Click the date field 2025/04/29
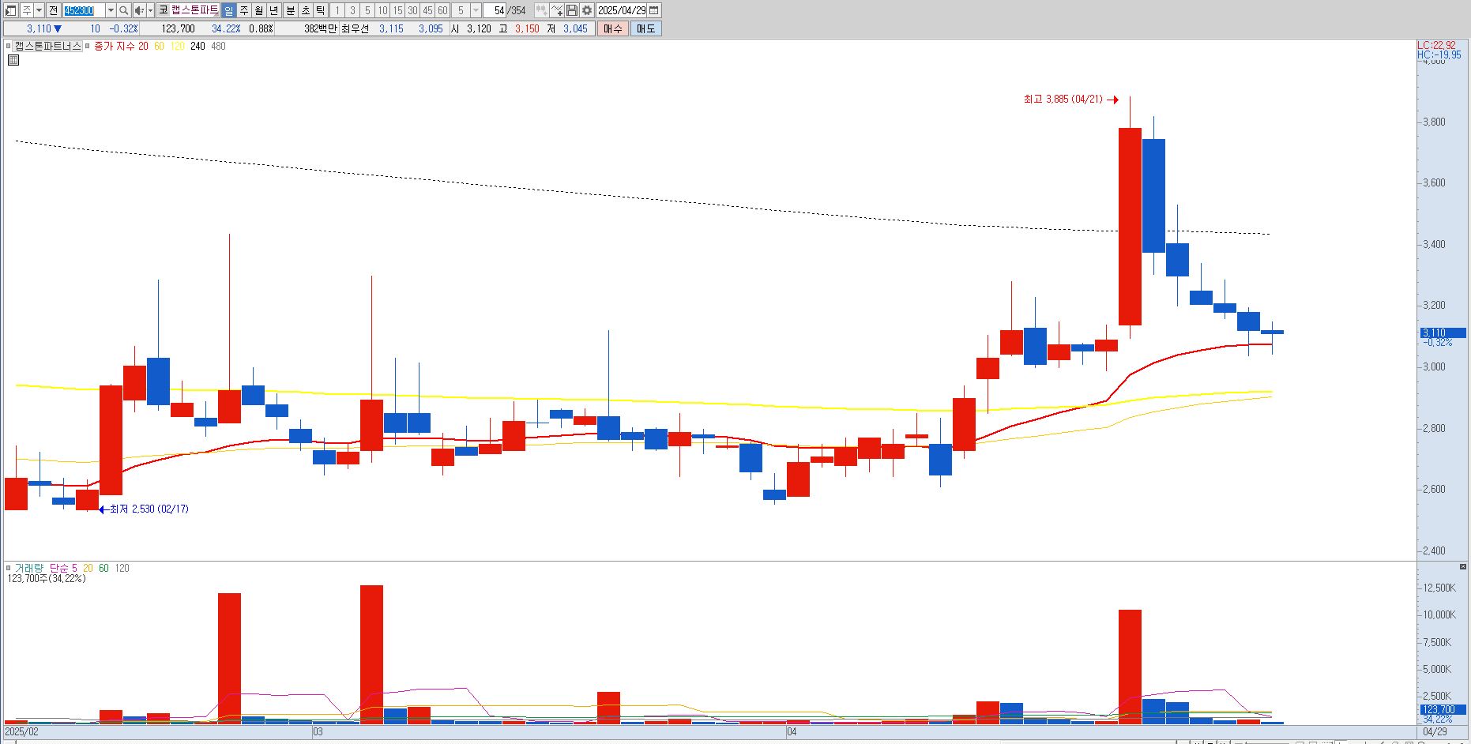The image size is (1471, 744). click(x=622, y=10)
